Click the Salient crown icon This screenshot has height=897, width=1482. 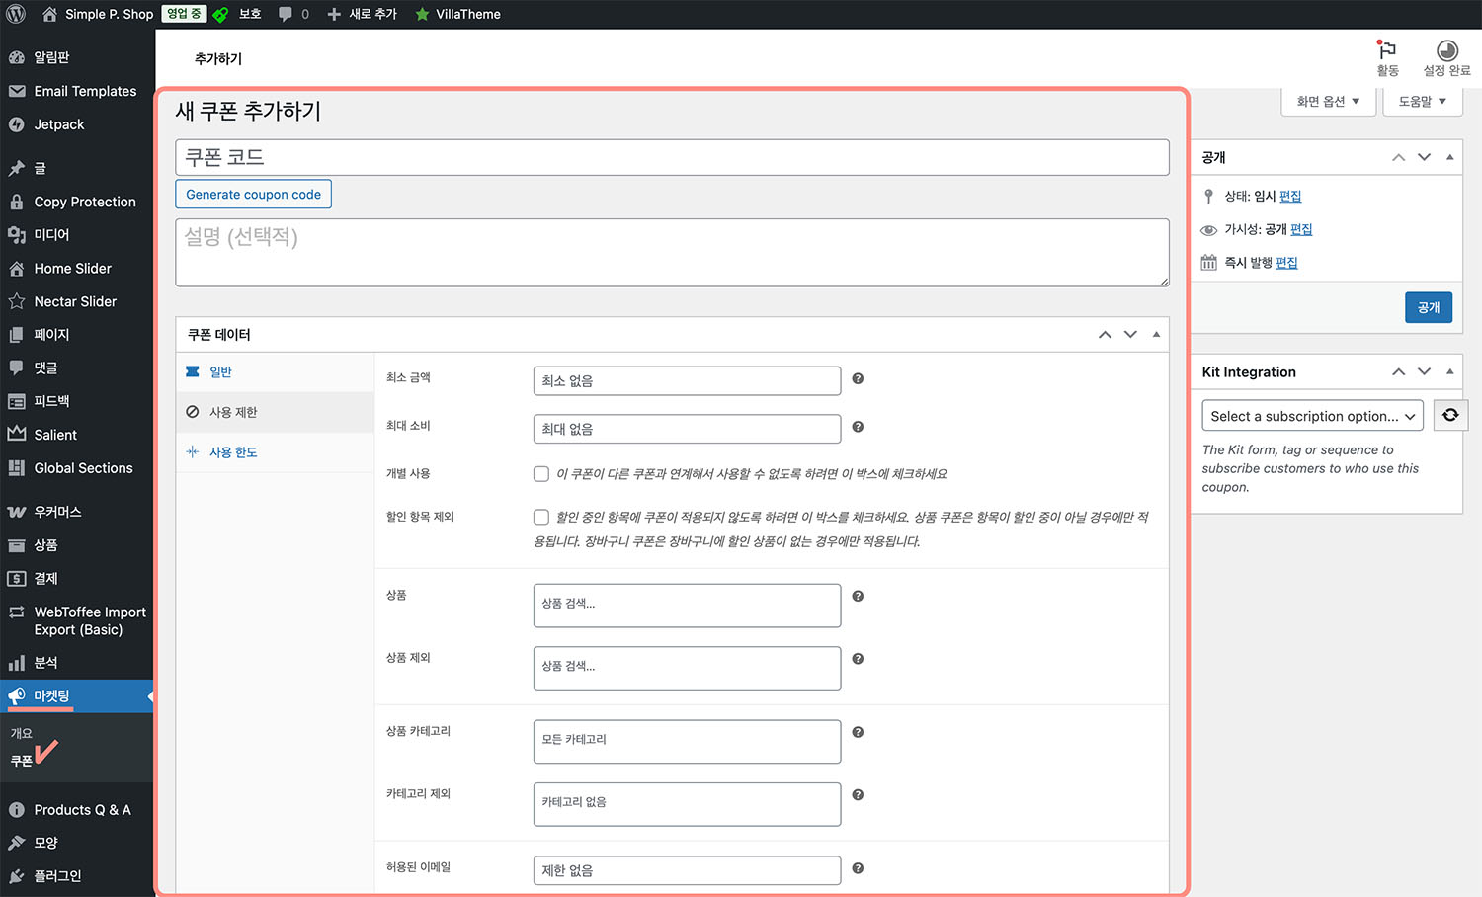(16, 434)
